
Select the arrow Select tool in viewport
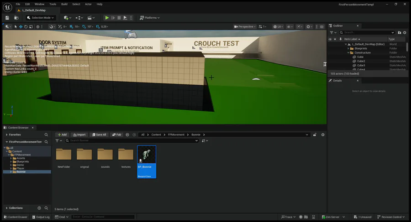pyautogui.click(x=16, y=27)
